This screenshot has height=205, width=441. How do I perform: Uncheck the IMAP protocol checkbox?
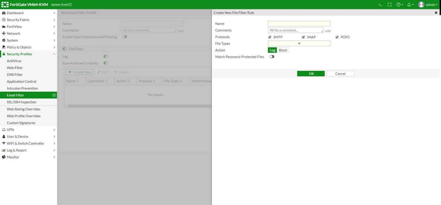tap(303, 37)
